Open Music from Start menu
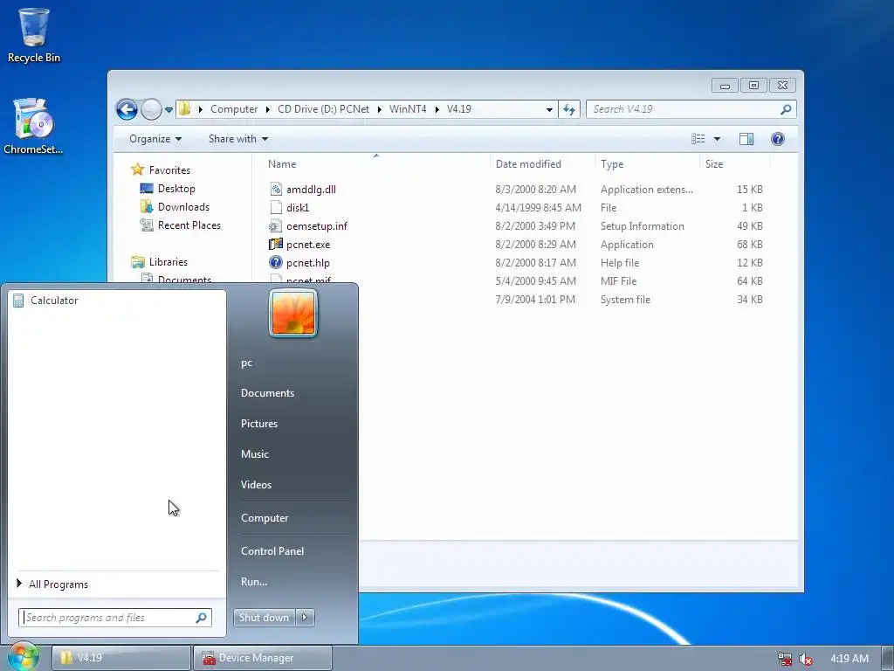Image resolution: width=894 pixels, height=671 pixels. tap(255, 454)
